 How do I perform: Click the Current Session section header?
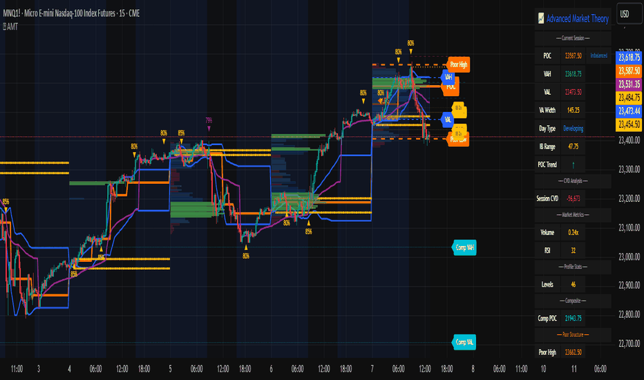click(x=573, y=38)
